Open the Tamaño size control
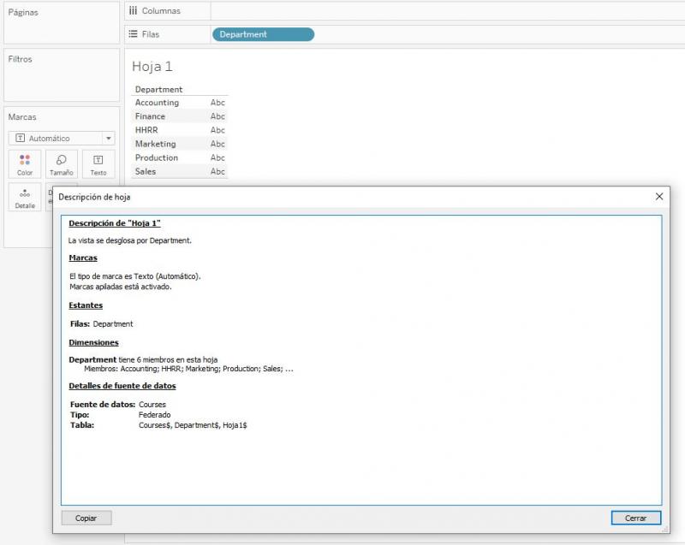Viewport: 685px width, 545px height. pos(61,164)
